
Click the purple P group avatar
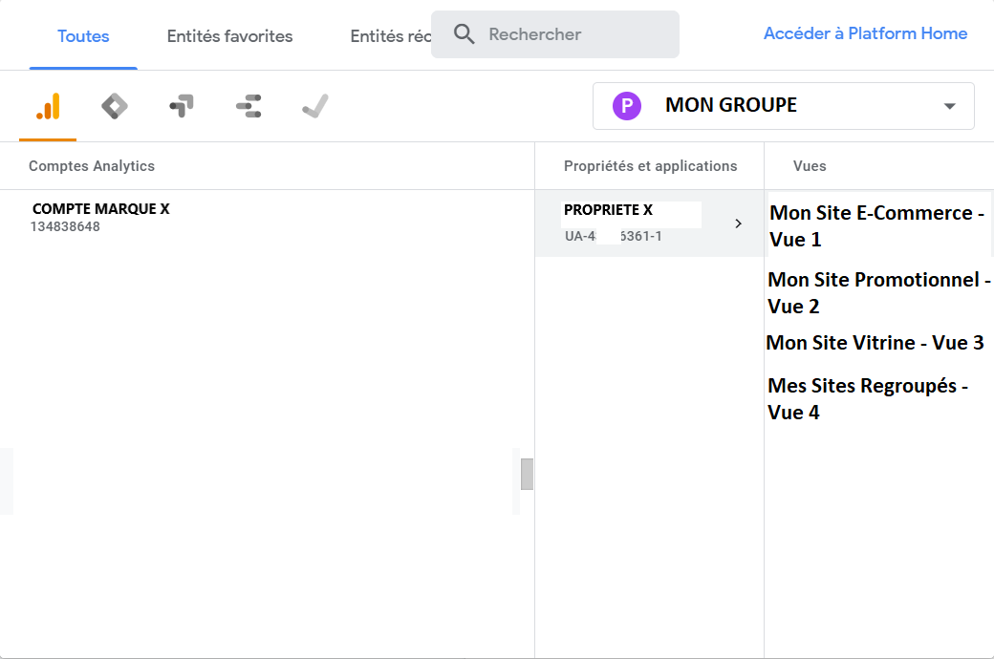click(x=626, y=106)
